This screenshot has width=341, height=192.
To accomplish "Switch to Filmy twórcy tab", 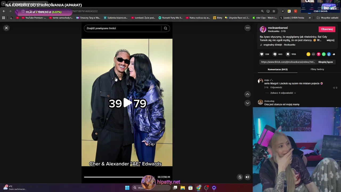I will click(x=317, y=69).
